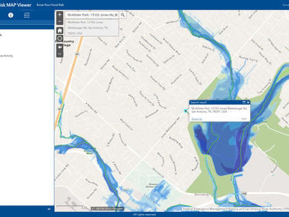Open the layer list icon
The height and width of the screenshot is (217, 289).
pyautogui.click(x=27, y=15)
